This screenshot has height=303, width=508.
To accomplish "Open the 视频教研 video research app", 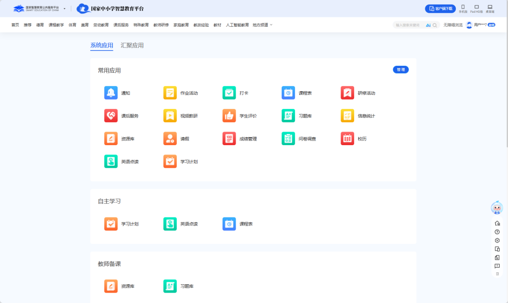I will coord(170,116).
